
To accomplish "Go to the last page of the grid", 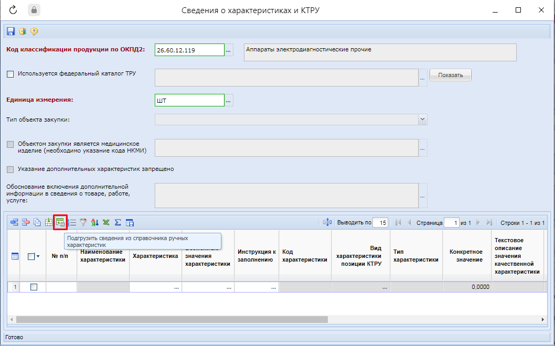I will pyautogui.click(x=489, y=223).
